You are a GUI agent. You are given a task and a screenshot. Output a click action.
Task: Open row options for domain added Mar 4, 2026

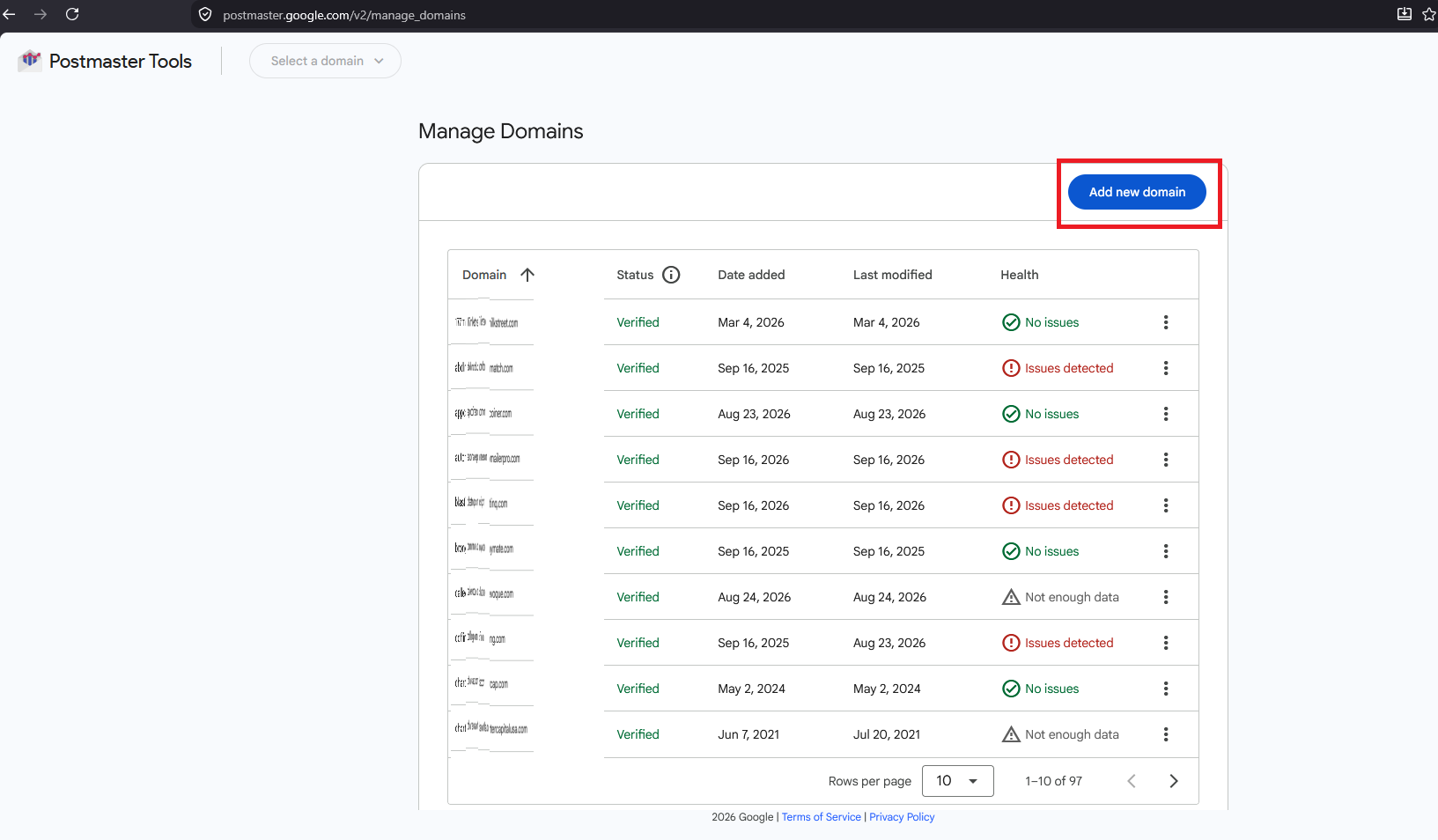click(x=1166, y=322)
